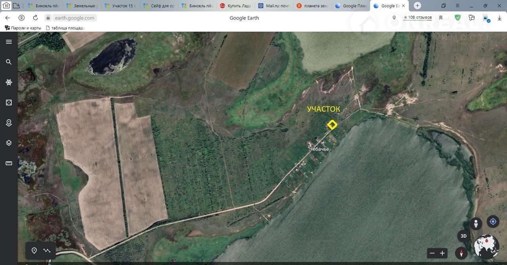Open the Пароли и карты bookmark

click(x=23, y=28)
